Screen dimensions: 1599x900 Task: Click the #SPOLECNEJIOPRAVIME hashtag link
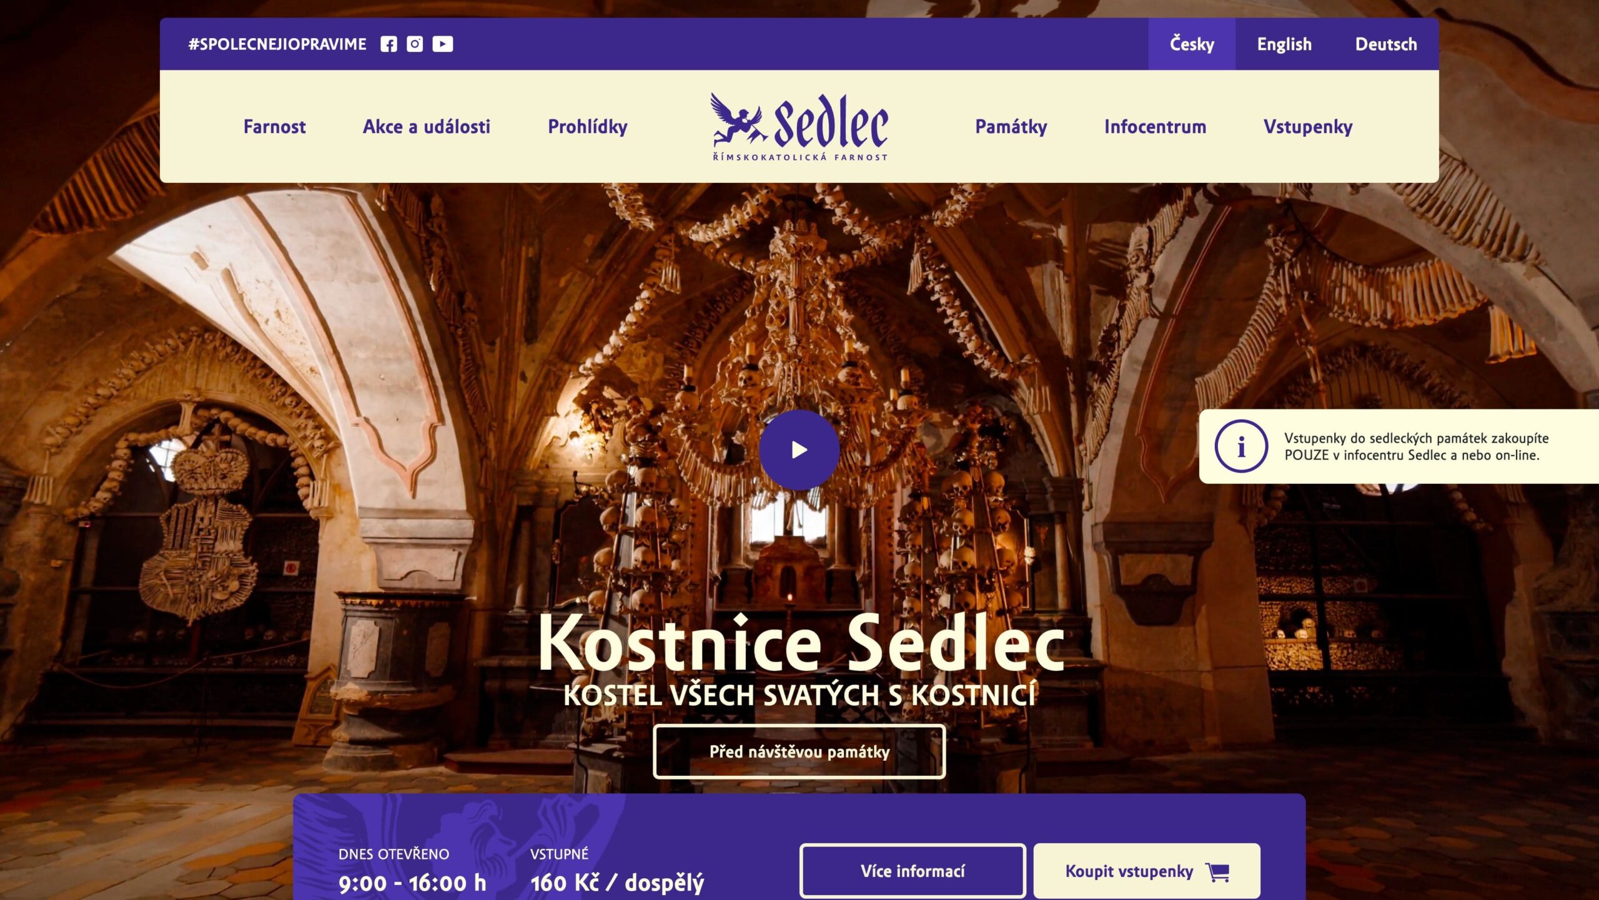[277, 44]
